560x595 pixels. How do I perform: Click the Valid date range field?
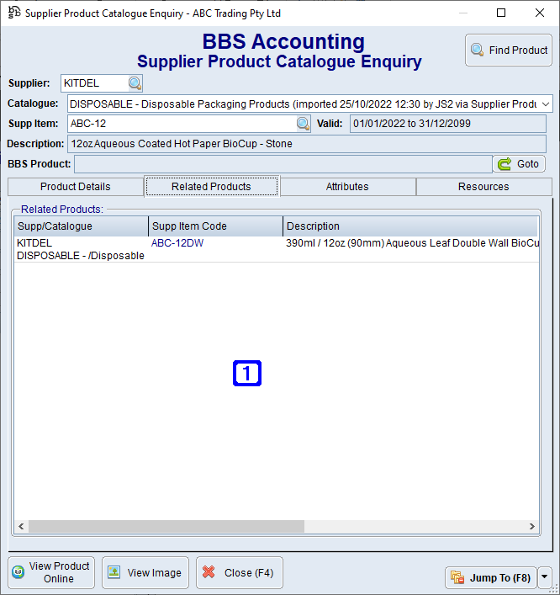[448, 124]
